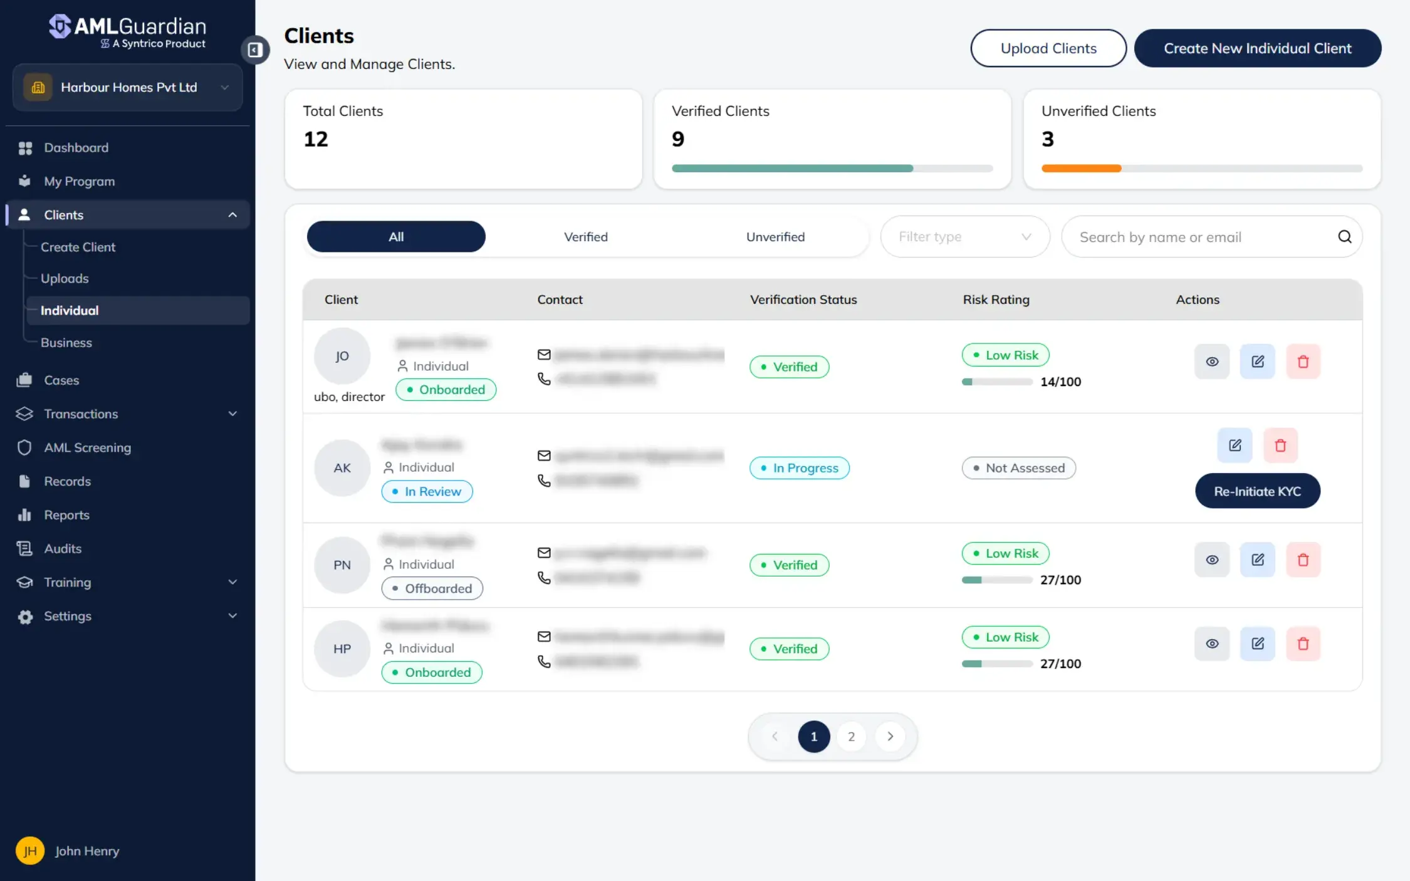This screenshot has height=881, width=1410.
Task: Click the Verified Clients progress bar
Action: 832,168
